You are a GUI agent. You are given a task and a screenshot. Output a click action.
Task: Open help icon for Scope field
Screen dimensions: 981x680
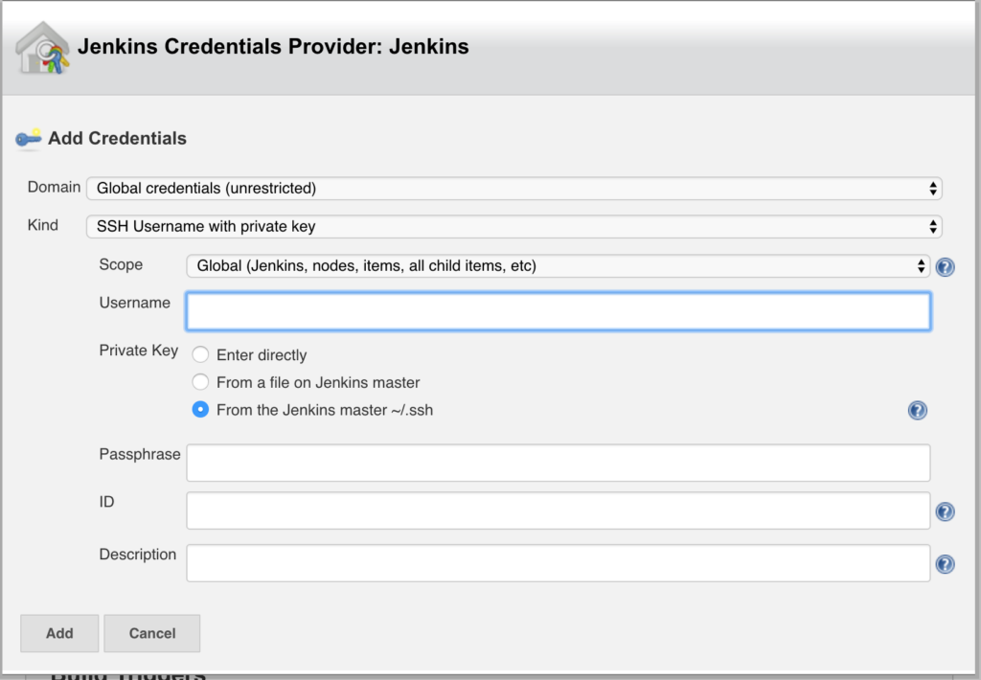click(x=945, y=267)
